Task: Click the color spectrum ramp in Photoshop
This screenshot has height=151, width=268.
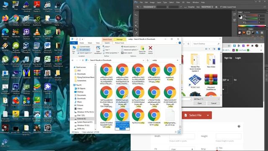Action: 252,26
